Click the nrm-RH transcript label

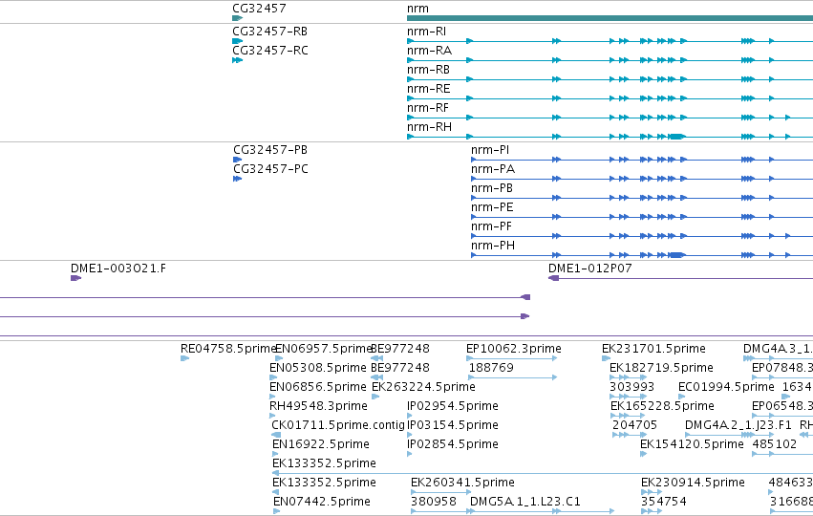[x=429, y=127]
